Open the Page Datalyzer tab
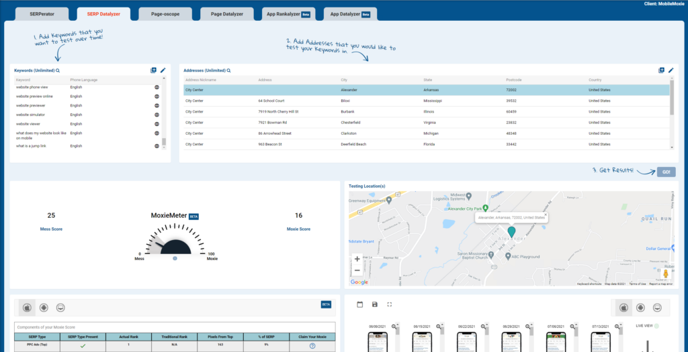This screenshot has height=352, width=688. tap(227, 14)
